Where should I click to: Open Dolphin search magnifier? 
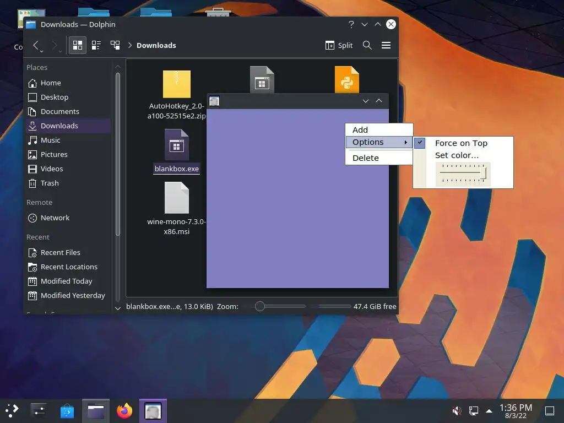click(x=367, y=45)
